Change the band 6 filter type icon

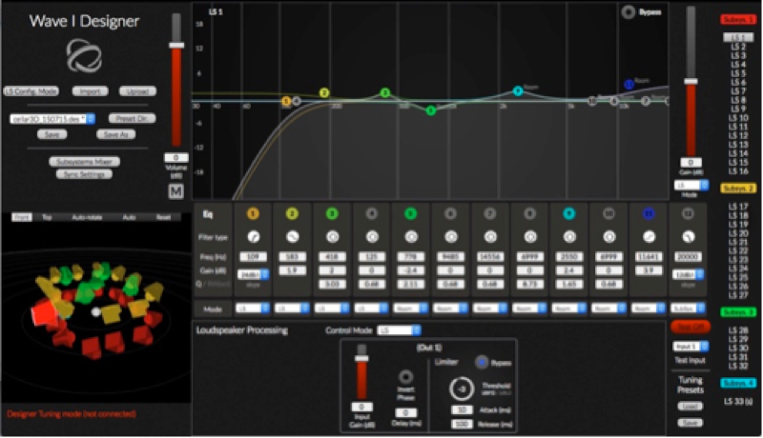(450, 237)
